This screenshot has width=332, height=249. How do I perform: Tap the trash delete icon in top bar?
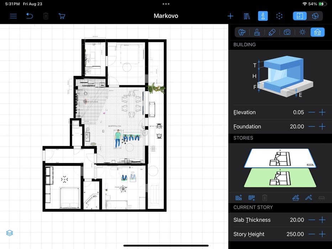(x=46, y=16)
